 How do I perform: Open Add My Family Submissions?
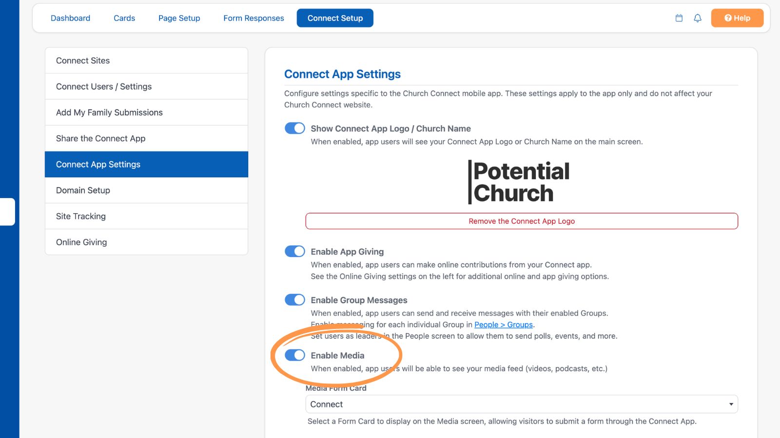(x=146, y=112)
